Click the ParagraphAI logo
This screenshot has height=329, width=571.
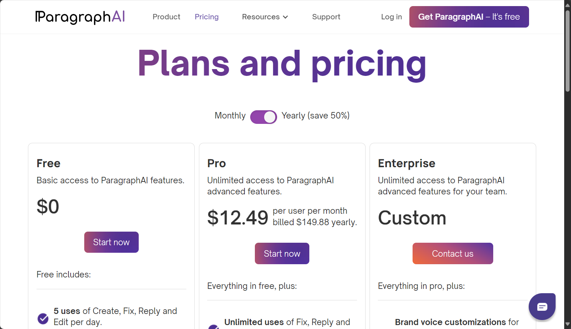click(x=80, y=17)
